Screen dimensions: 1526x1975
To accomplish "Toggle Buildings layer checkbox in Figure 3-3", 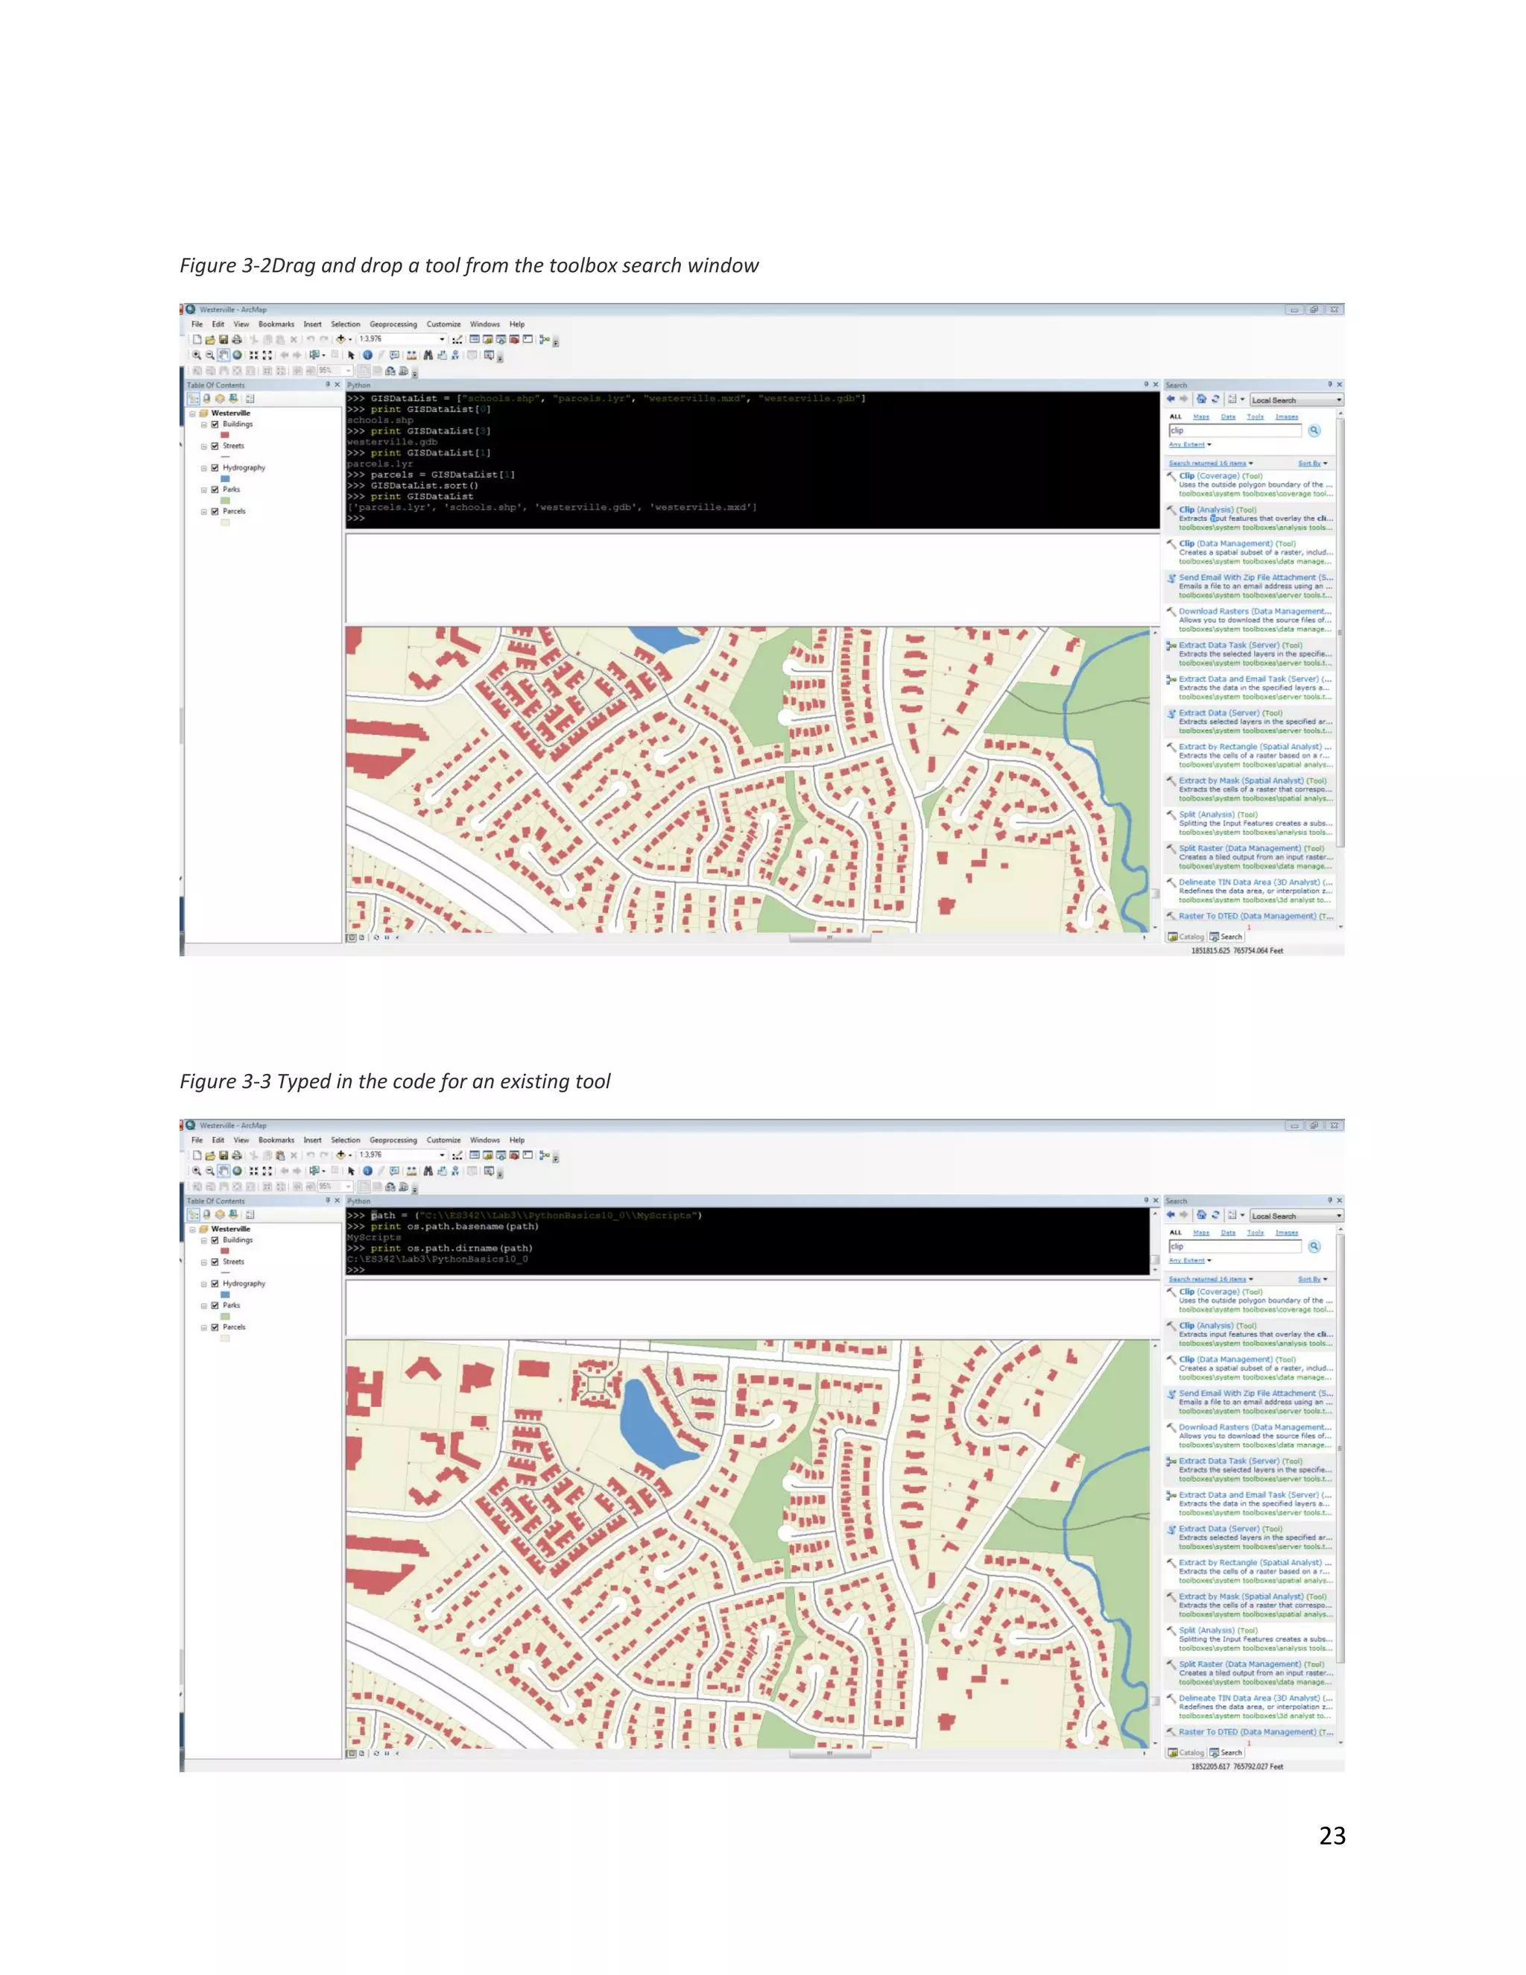I will [x=215, y=1240].
